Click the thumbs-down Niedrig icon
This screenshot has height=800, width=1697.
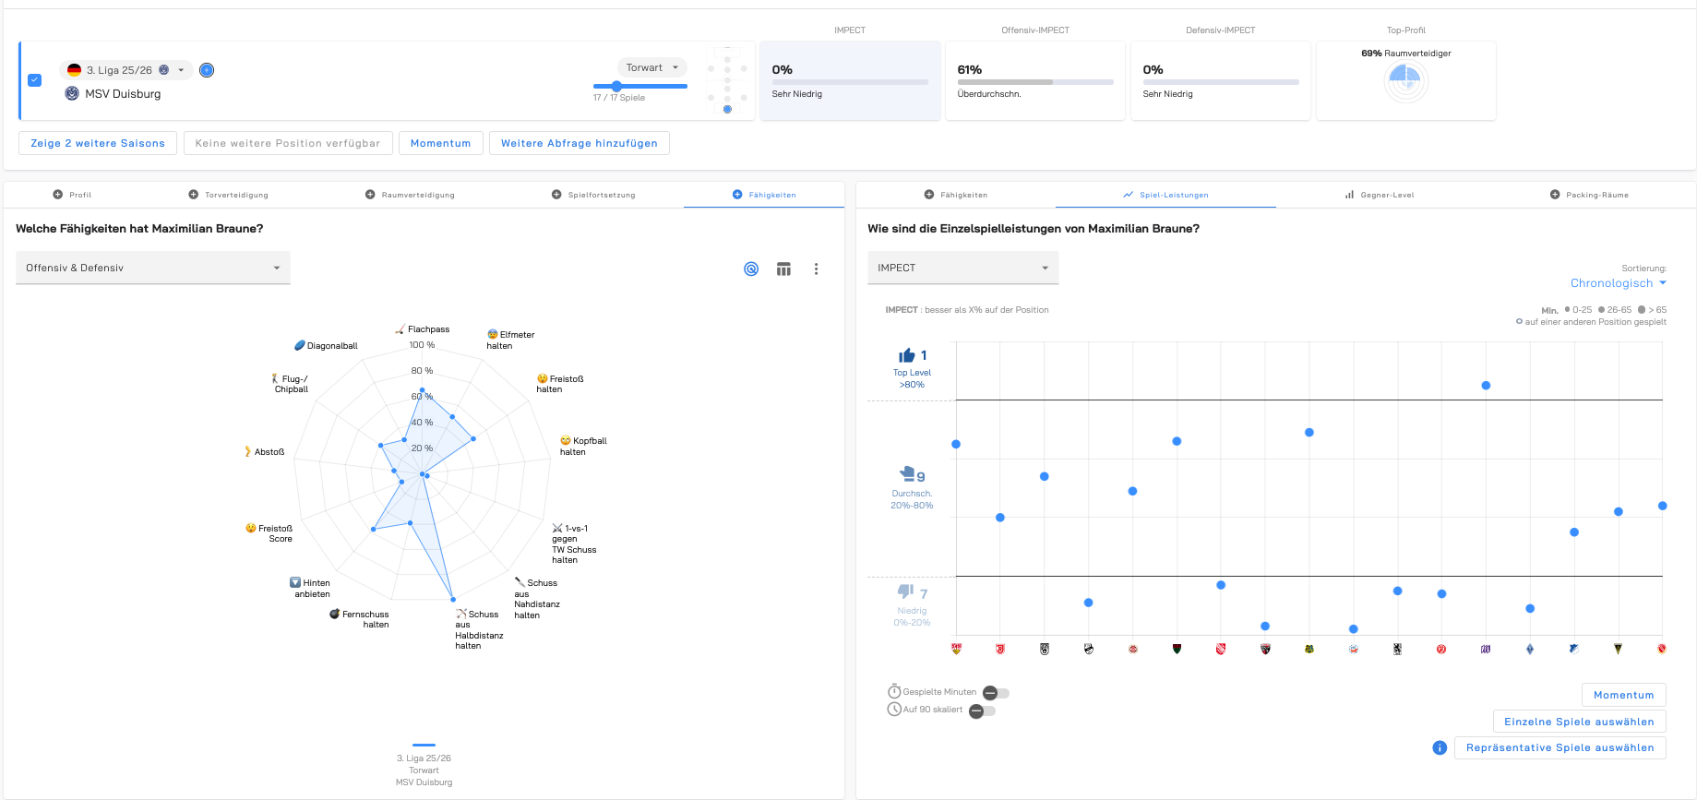906,591
